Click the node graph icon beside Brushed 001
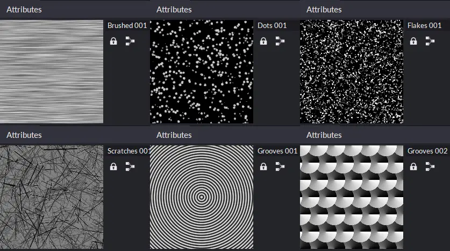 pos(130,41)
